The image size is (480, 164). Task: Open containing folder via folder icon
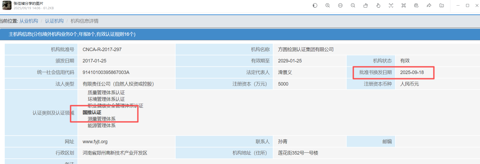point(441,6)
